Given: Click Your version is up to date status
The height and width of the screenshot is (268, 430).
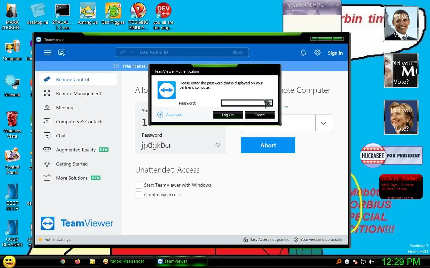Looking at the screenshot, I should pos(318,240).
